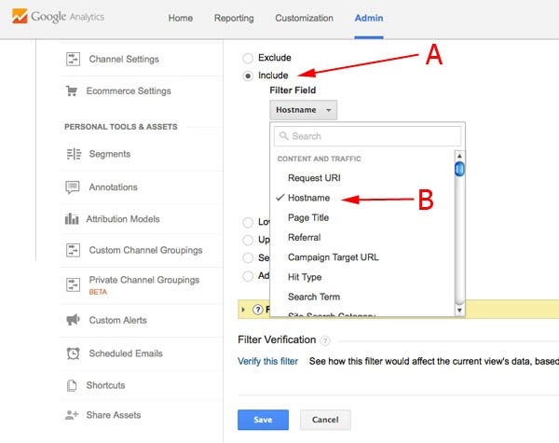Screen dimensions: 559x443
Task: Click the Save button
Action: (x=263, y=420)
